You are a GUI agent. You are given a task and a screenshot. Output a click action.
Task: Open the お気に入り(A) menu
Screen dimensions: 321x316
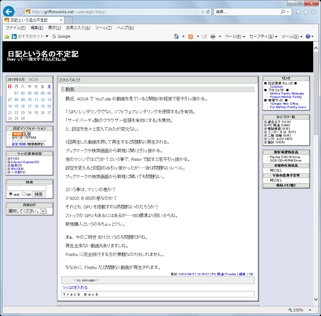click(x=78, y=28)
